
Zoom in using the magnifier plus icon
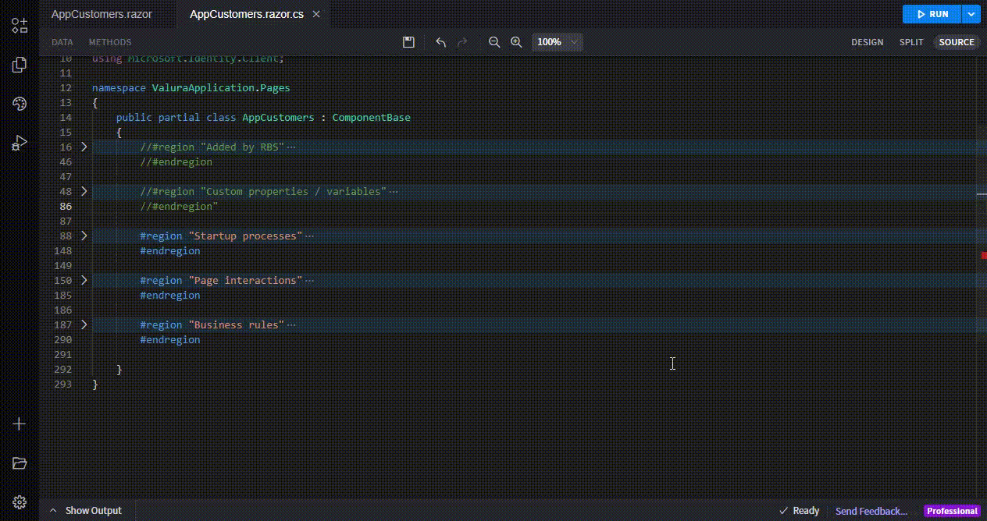tap(516, 42)
